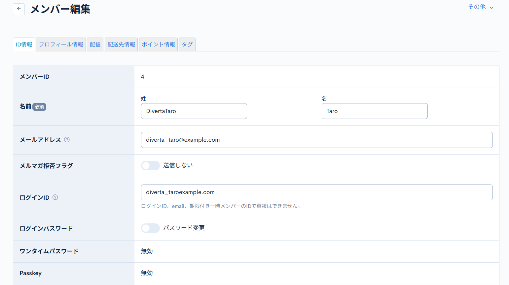Click the 姓 field containing DivertaTaro

pyautogui.click(x=194, y=111)
